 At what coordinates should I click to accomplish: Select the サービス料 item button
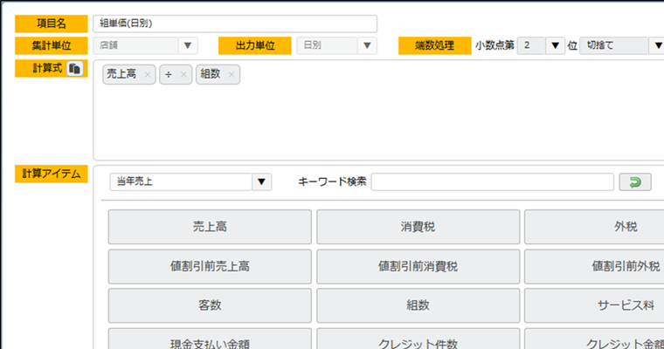coord(594,305)
